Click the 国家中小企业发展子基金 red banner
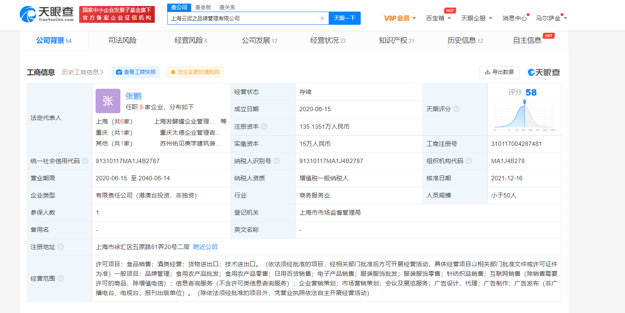The image size is (625, 313). 117,14
